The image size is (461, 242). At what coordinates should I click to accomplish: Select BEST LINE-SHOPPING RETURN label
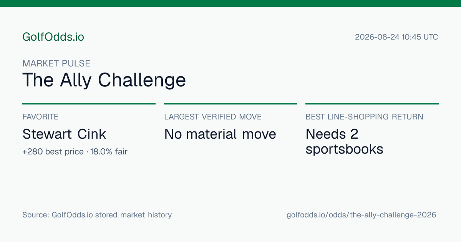365,117
